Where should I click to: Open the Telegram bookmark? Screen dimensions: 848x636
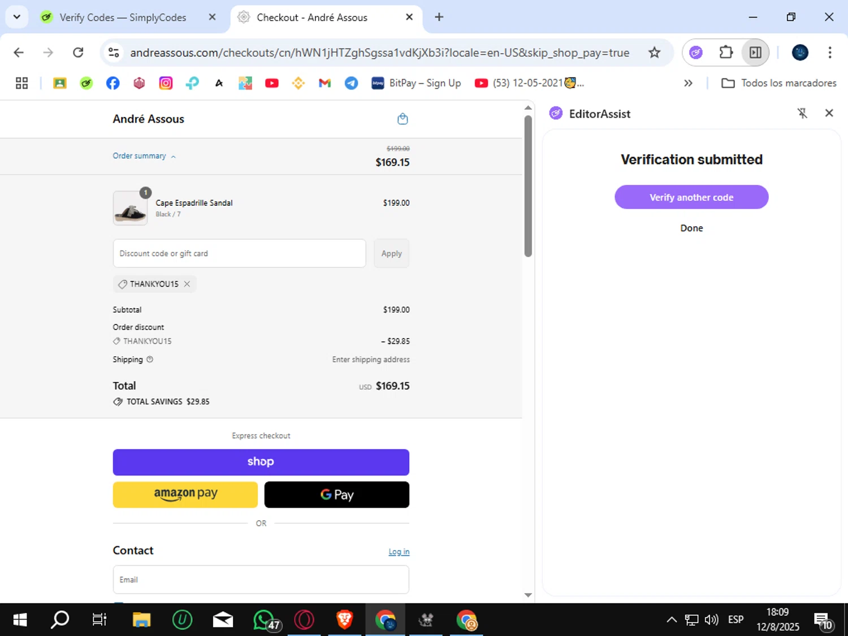351,83
